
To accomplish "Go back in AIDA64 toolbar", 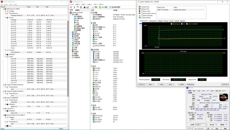I will tap(71, 7).
